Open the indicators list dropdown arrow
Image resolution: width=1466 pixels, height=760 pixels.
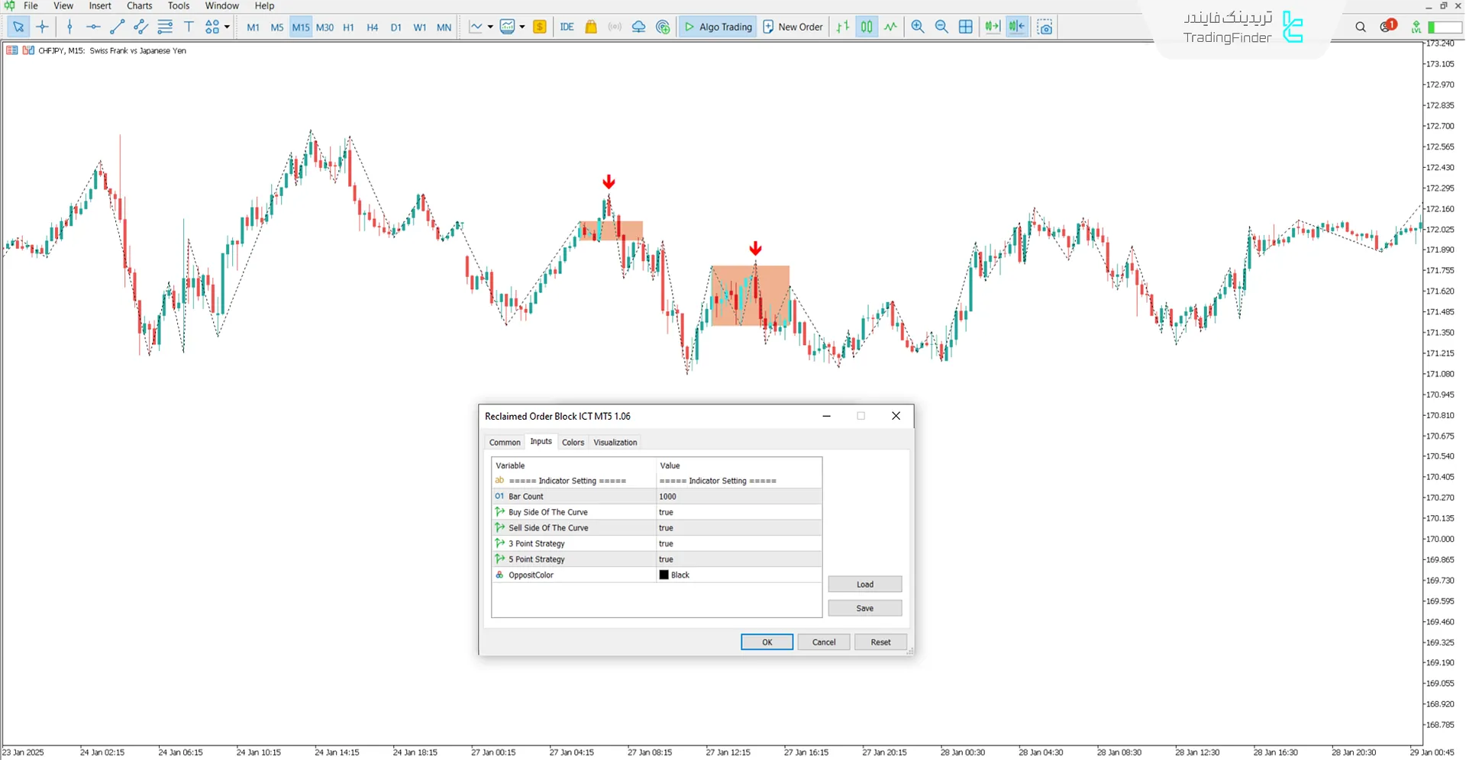pos(490,27)
